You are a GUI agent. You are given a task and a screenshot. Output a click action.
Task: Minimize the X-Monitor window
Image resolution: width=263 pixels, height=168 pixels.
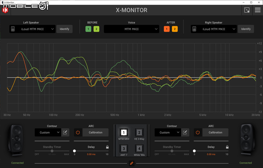243,2
